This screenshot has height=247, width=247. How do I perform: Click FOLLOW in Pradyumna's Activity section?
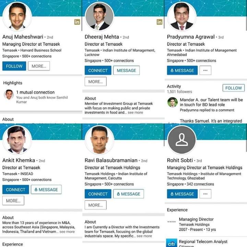tap(234, 88)
